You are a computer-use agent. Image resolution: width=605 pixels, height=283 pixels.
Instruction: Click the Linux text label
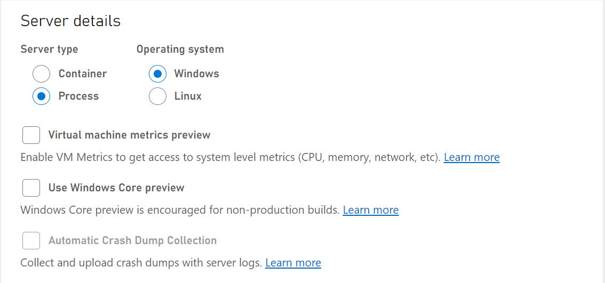click(x=188, y=96)
